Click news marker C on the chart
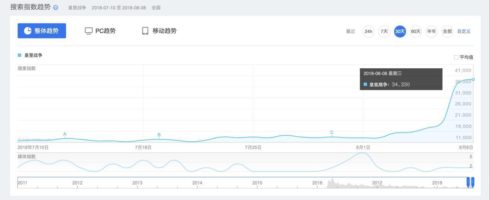 (x=332, y=133)
